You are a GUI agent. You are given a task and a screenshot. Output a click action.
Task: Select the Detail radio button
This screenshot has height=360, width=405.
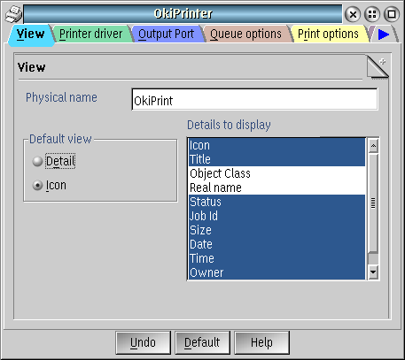[37, 161]
